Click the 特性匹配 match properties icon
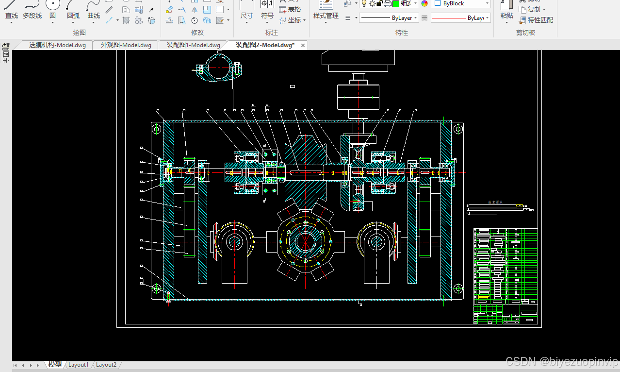 click(x=536, y=20)
